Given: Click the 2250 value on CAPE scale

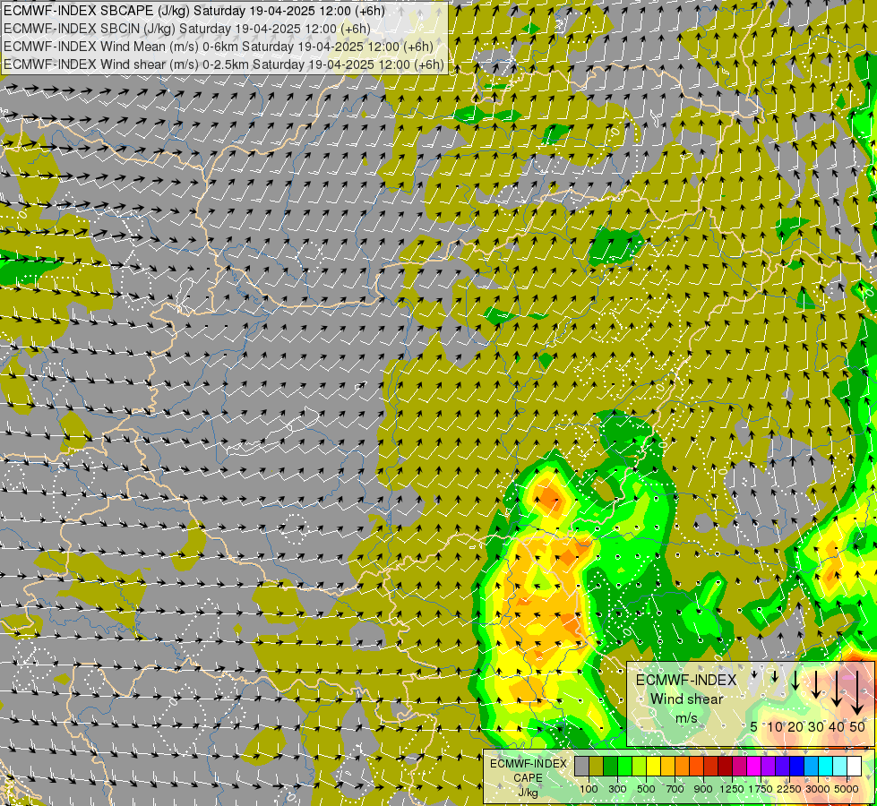Looking at the screenshot, I should click(789, 789).
